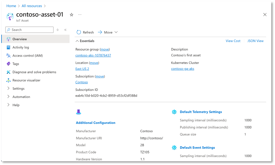This screenshot has width=275, height=165.
Task: Open View Cost link
Action: pyautogui.click(x=233, y=41)
